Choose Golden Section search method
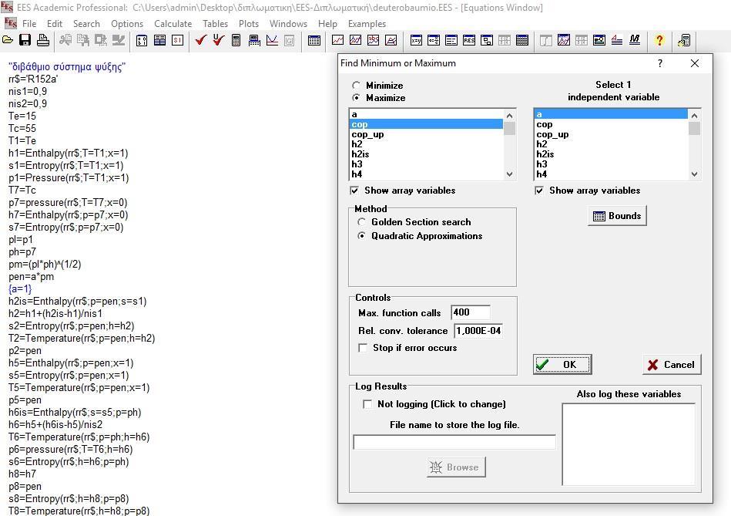This screenshot has height=516, width=731. click(362, 222)
